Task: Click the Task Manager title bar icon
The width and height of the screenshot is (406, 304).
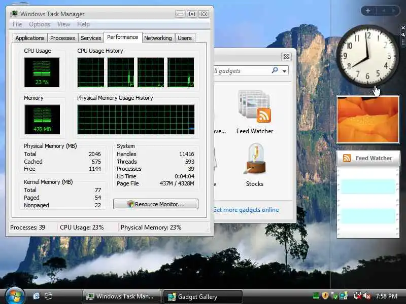Action: (x=14, y=14)
